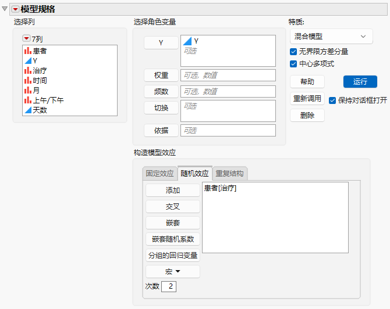Screen dimensions: 390x309
Task: Open the red triangle menu next to 7列
Action: [x=26, y=38]
